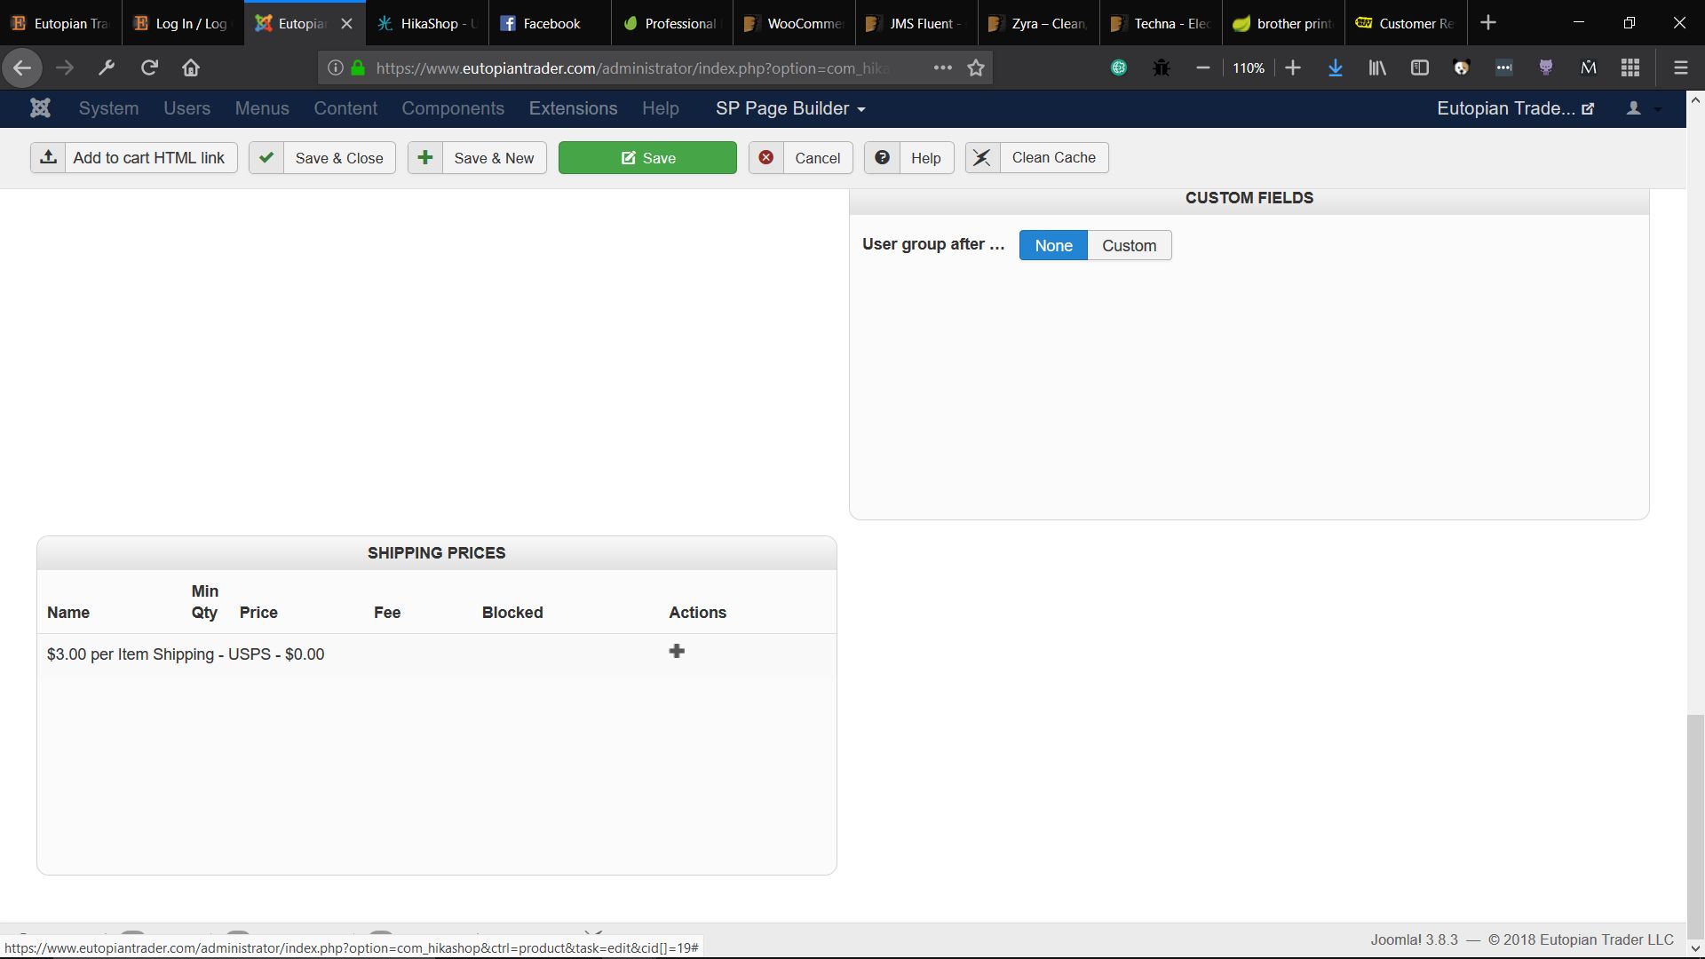Select Custom for user group option

[x=1129, y=246]
